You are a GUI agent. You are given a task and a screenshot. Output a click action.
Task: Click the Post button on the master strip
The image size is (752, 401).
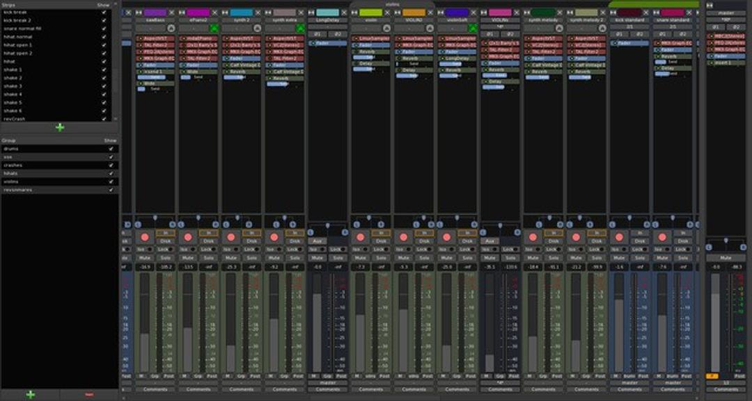click(x=739, y=375)
